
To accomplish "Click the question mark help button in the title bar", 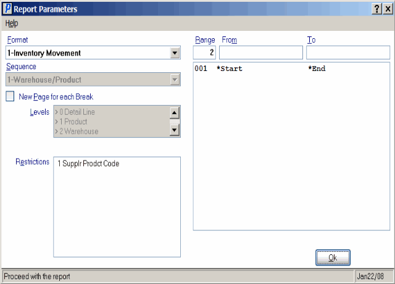I will click(x=377, y=9).
